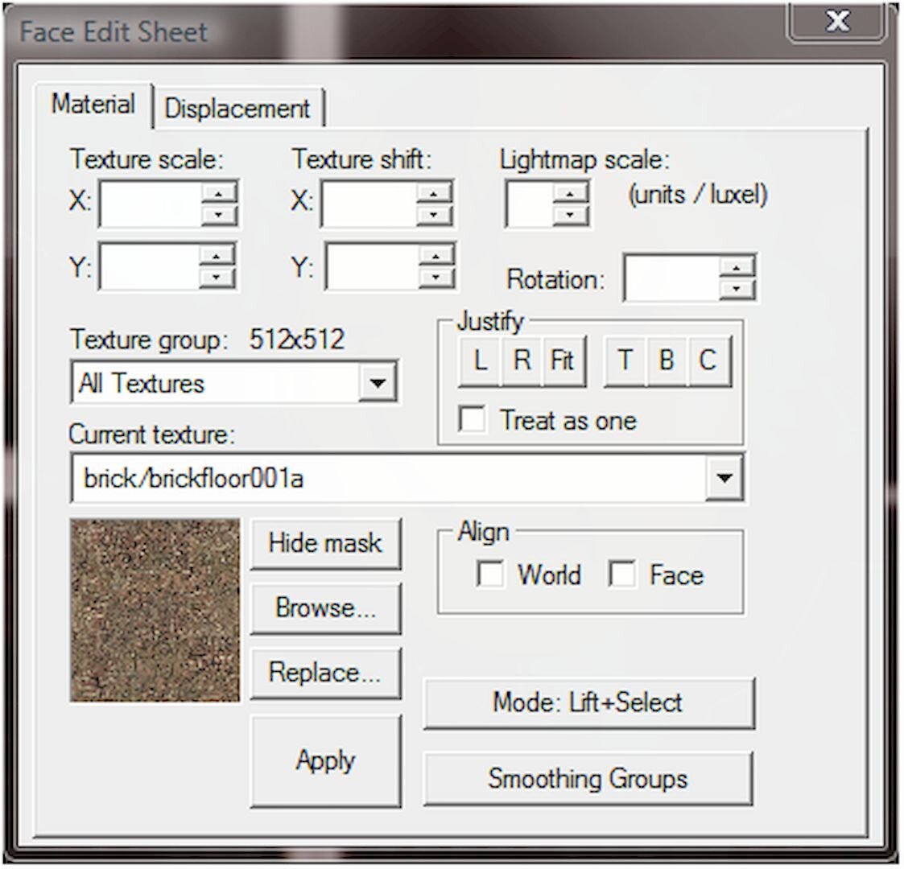Increase Texture scale X with up arrow
This screenshot has width=904, height=869.
(x=218, y=193)
